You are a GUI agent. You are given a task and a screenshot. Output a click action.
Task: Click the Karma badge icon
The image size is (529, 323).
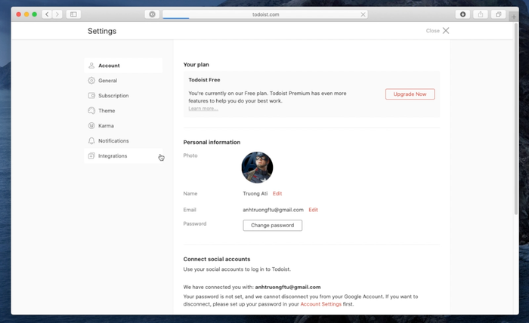coord(91,125)
